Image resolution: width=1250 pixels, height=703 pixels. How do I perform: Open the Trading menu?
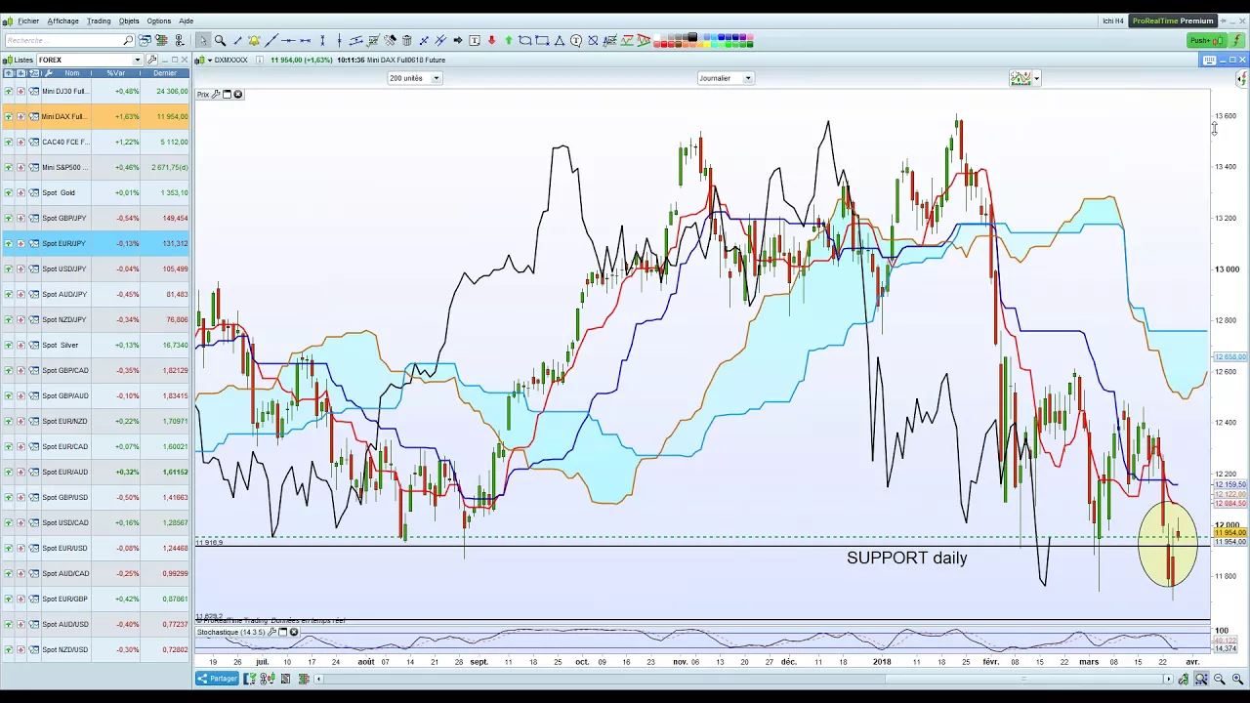pyautogui.click(x=99, y=21)
